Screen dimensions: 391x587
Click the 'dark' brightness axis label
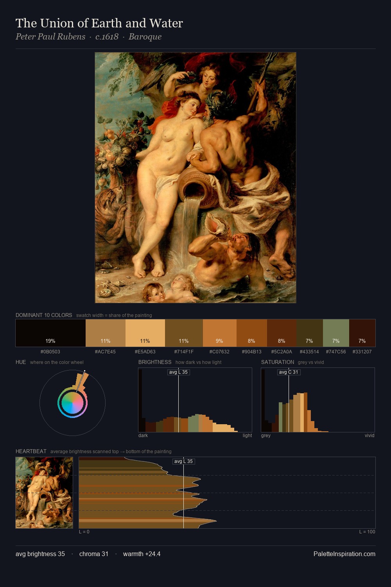143,436
